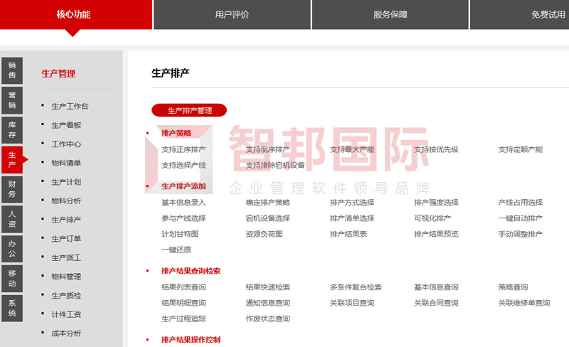Click the 生产订单 sidebar link
The width and height of the screenshot is (569, 347).
(x=66, y=239)
